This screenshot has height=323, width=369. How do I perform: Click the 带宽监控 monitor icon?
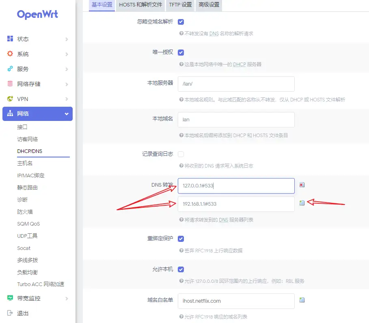[x=10, y=298]
